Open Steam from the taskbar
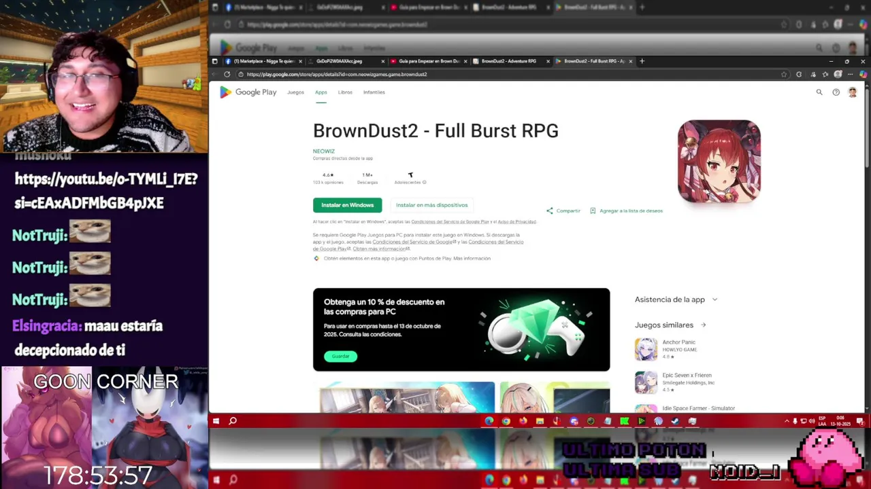This screenshot has width=871, height=489. pos(675,421)
